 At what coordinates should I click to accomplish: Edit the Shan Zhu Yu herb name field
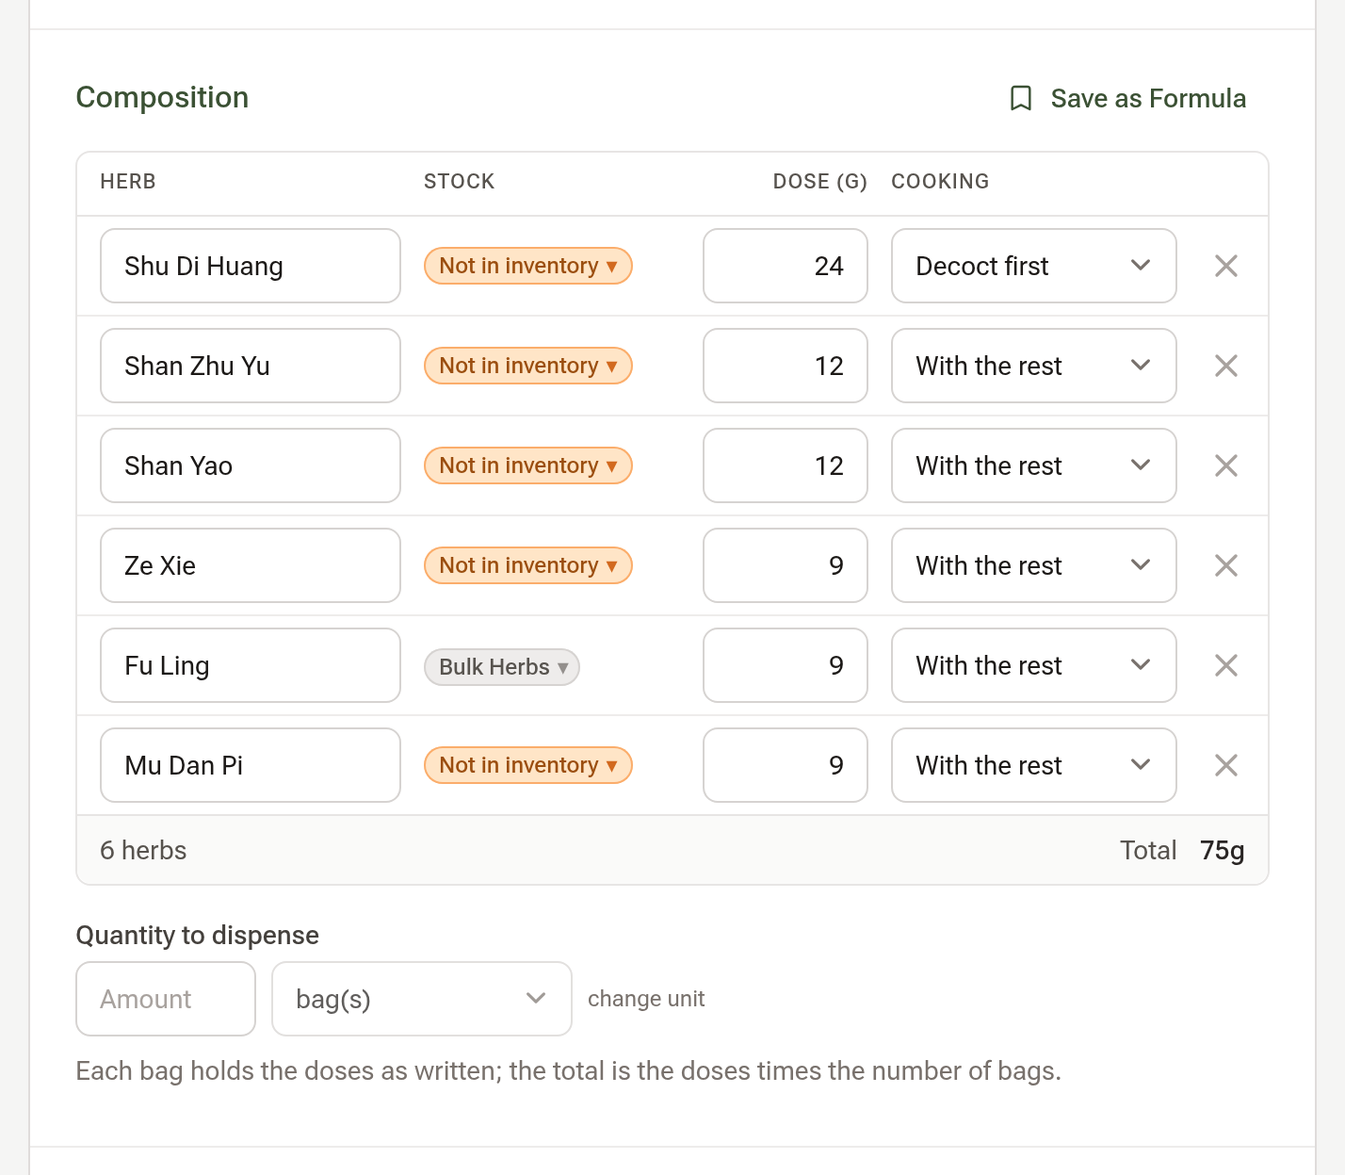click(x=251, y=366)
